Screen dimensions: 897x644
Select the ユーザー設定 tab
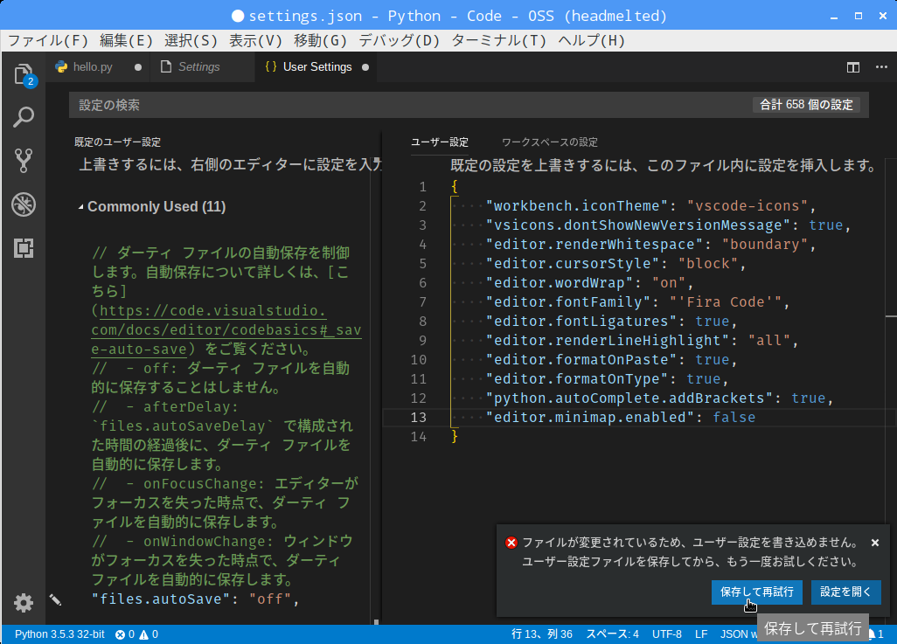point(440,142)
